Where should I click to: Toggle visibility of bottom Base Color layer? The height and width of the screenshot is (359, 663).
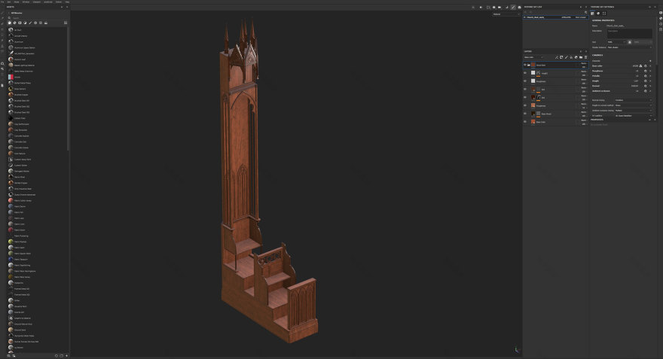tap(525, 122)
